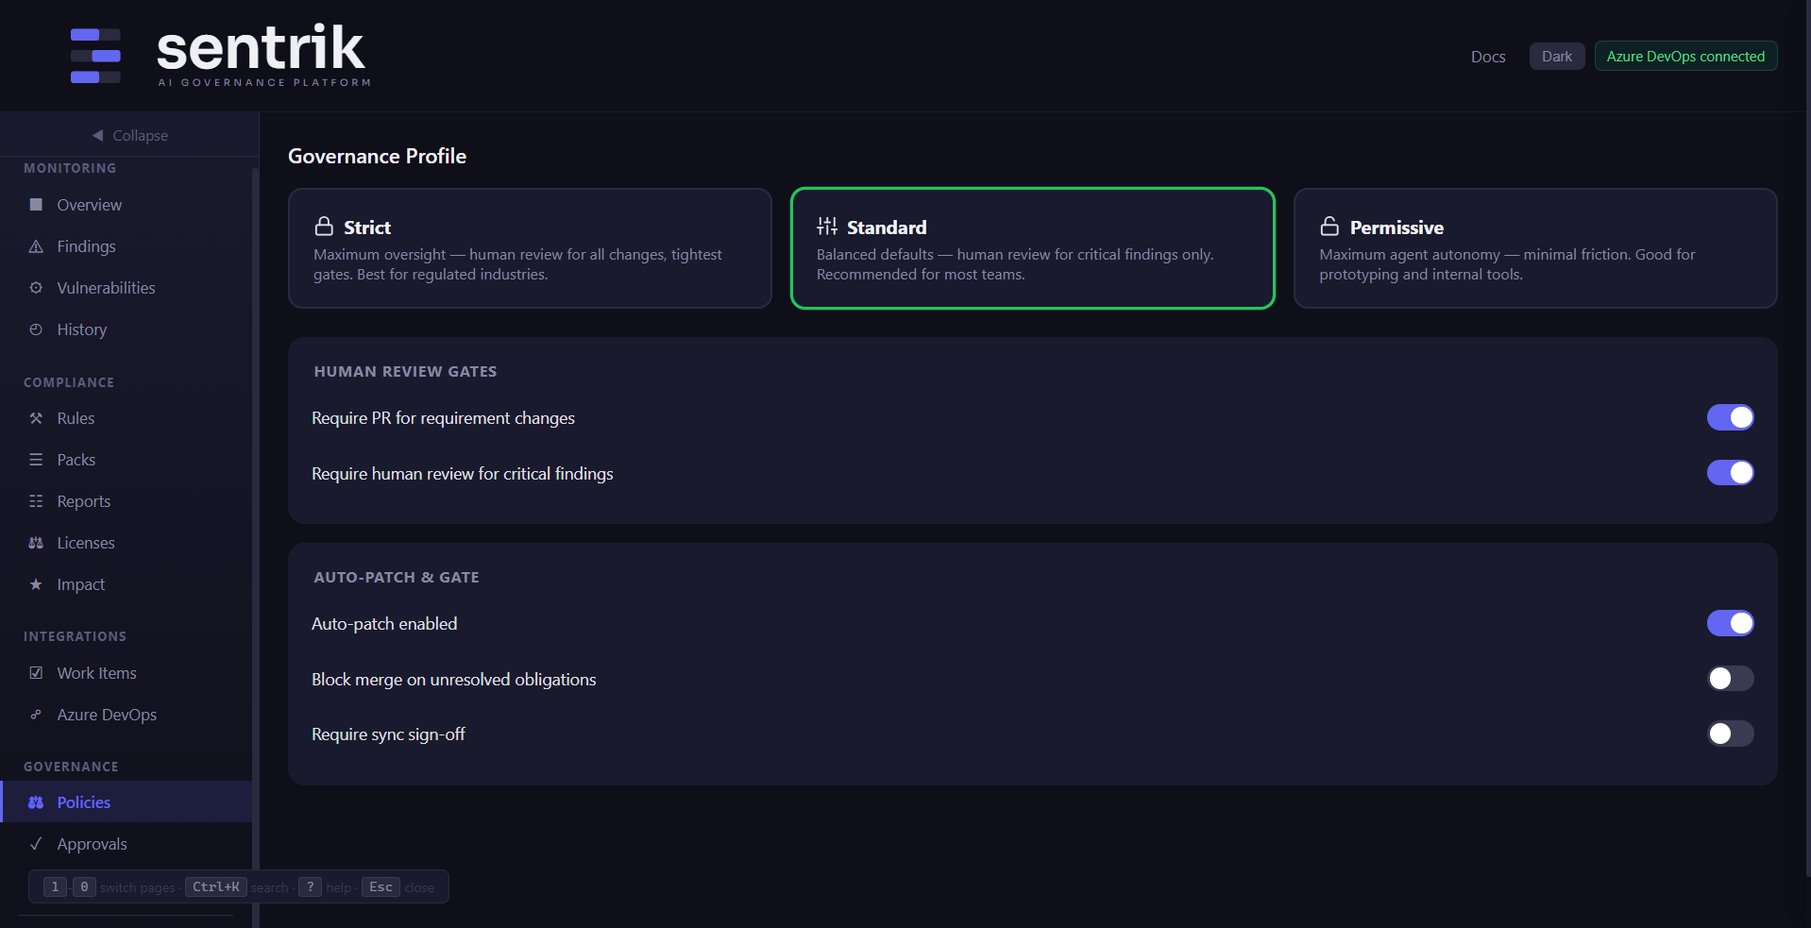Click the HUMAN REVIEW GATES section title
The width and height of the screenshot is (1811, 928).
point(405,372)
